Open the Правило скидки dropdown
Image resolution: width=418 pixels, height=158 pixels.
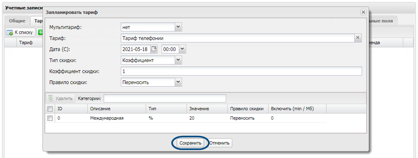tap(178, 82)
